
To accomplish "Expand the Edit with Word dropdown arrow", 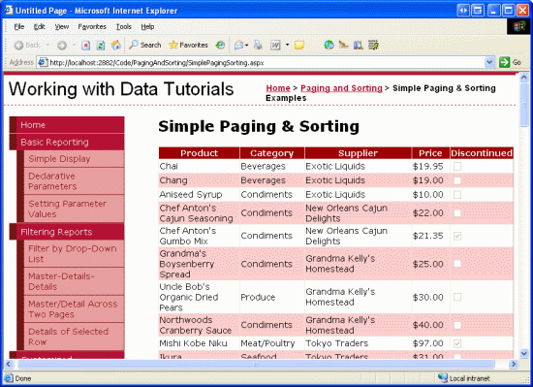I will pyautogui.click(x=287, y=45).
